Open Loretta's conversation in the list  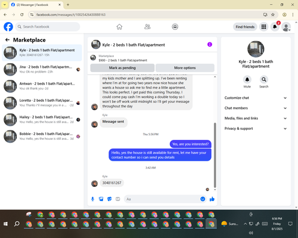(x=42, y=103)
